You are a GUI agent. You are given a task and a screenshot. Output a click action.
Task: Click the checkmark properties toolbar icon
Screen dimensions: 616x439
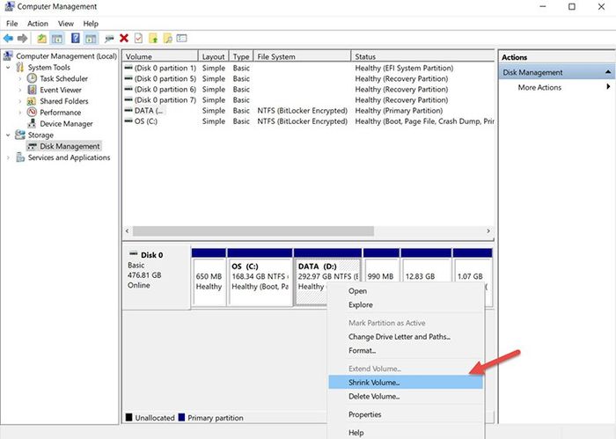(x=138, y=38)
